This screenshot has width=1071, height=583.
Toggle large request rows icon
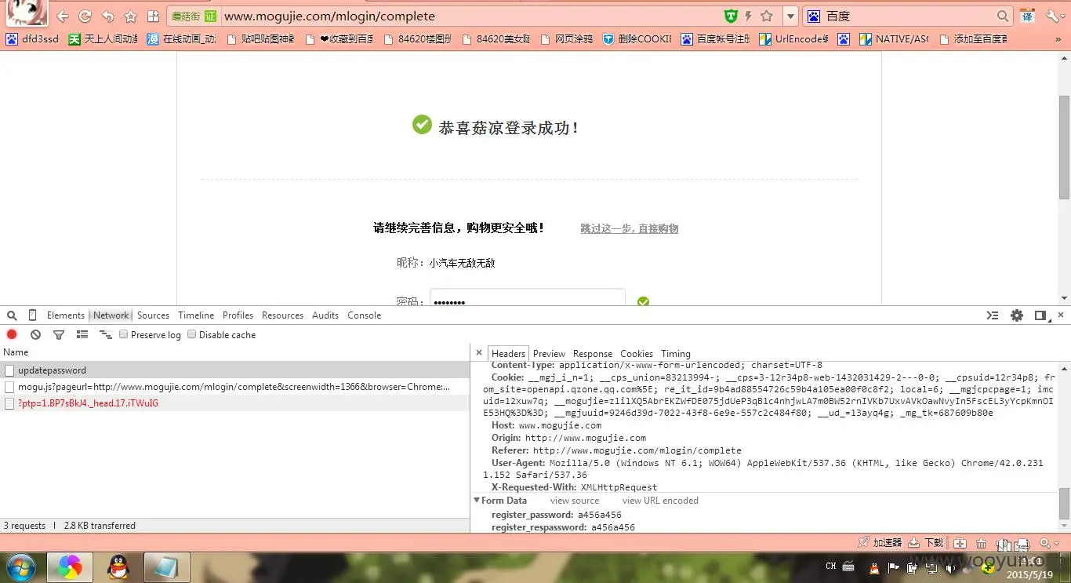coord(82,335)
